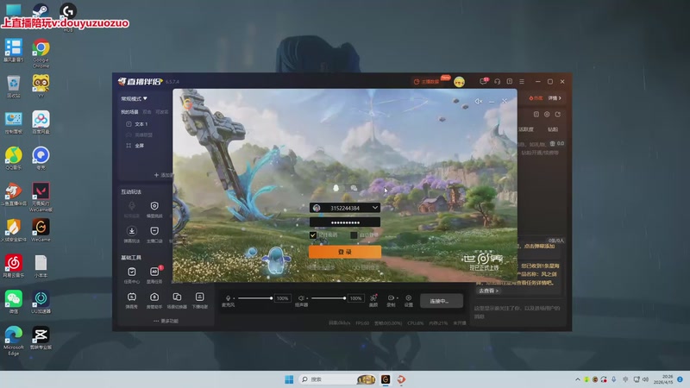Open the AD task tool with red badge
This screenshot has width=690, height=388.
click(154, 272)
